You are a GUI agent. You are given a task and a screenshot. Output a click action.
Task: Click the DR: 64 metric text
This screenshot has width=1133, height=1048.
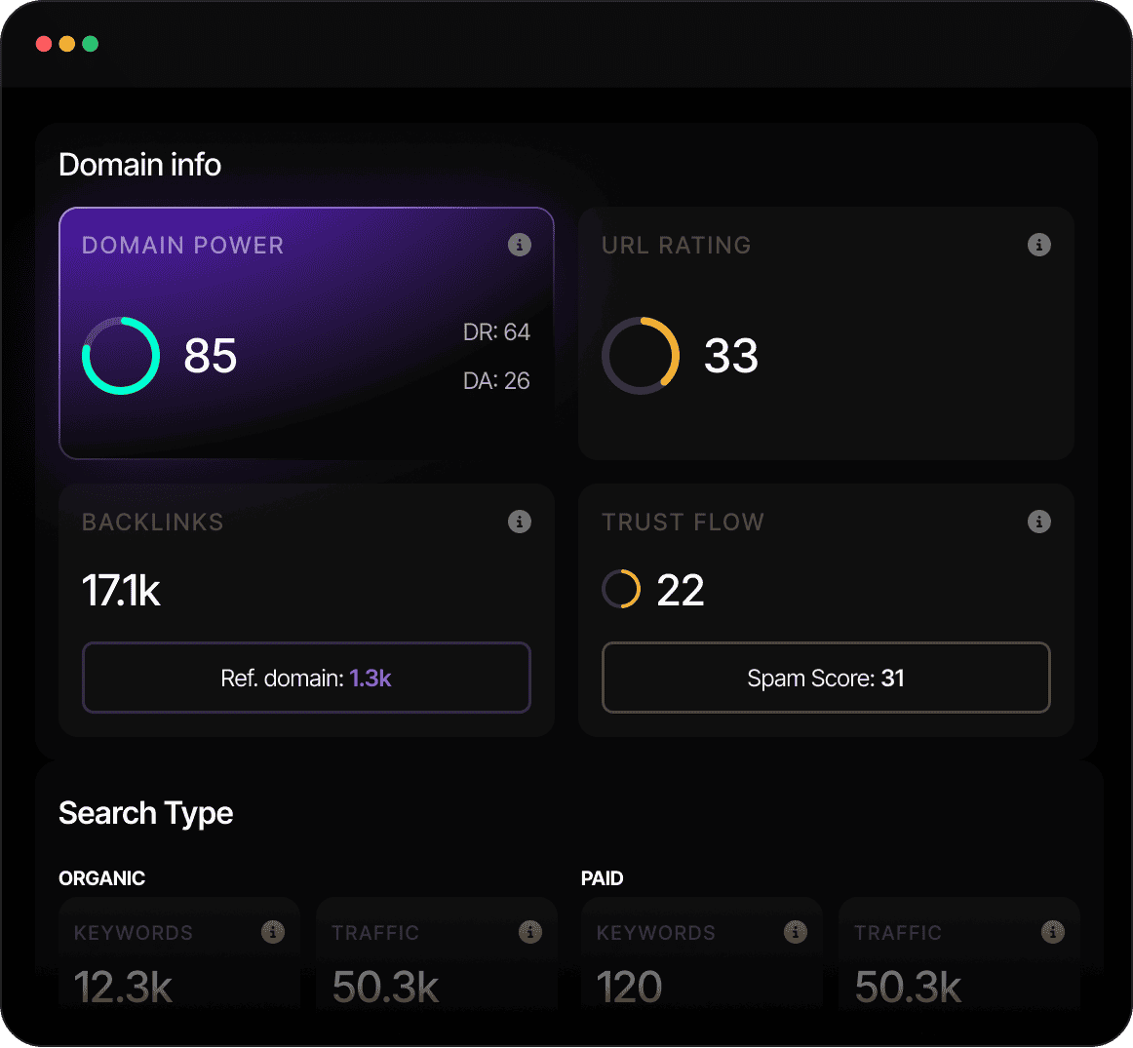(497, 332)
